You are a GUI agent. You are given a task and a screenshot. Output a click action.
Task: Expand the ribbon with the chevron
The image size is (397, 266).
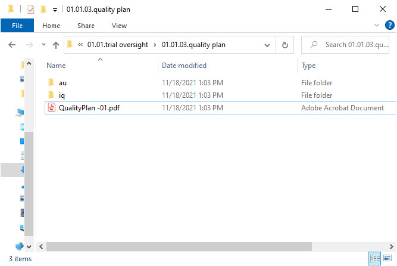click(377, 26)
